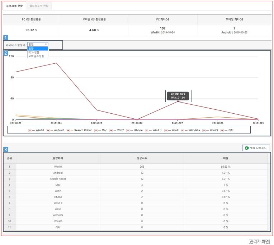274x245 pixels.
Task: Open the 웹브라우저 현황 tab
Action: (39, 6)
